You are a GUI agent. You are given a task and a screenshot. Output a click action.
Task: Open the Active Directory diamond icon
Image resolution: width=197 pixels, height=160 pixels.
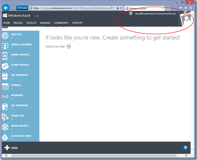(x=5, y=137)
